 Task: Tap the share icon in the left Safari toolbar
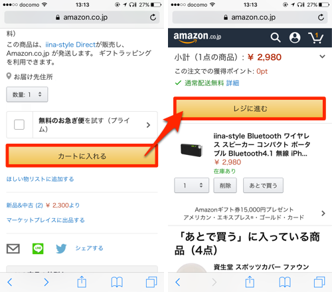[82, 282]
